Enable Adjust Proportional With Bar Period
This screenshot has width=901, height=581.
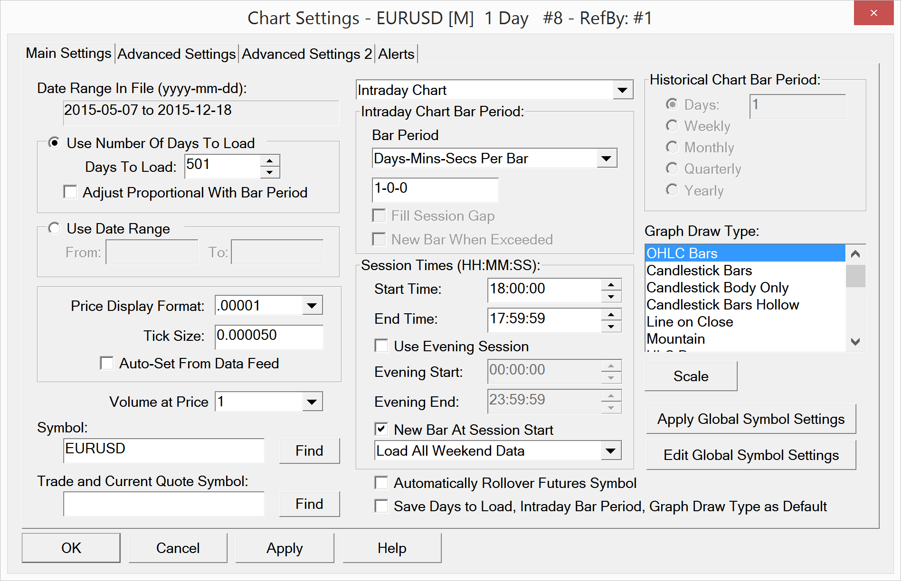pyautogui.click(x=70, y=192)
